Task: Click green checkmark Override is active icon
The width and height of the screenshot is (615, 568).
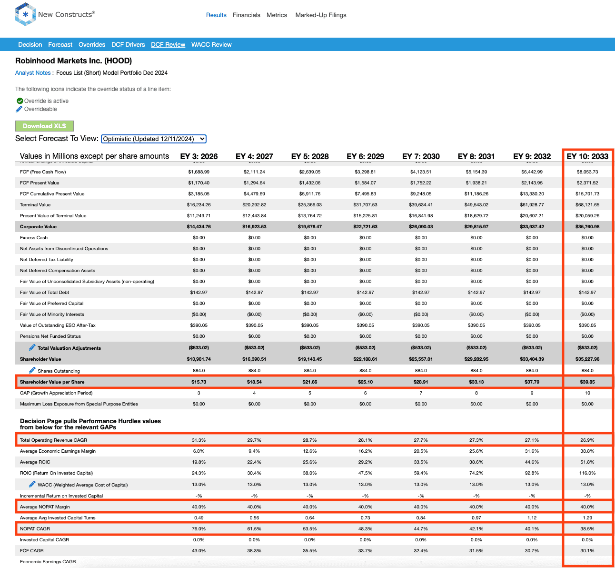Action: [20, 101]
